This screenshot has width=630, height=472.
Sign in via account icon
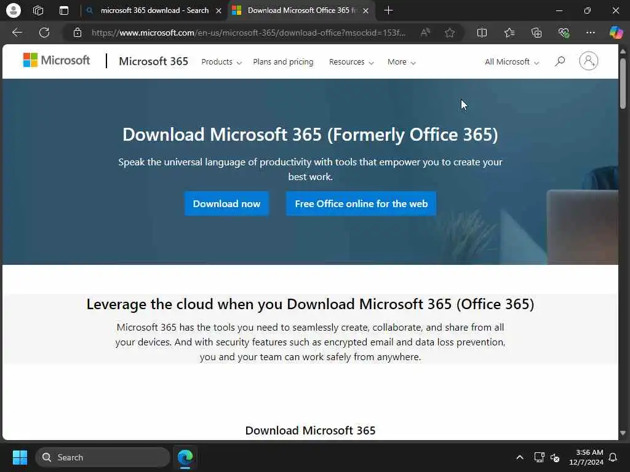[x=589, y=61]
